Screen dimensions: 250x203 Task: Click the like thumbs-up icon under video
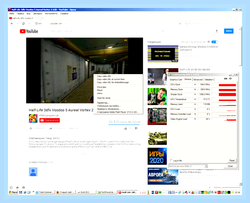(x=125, y=128)
